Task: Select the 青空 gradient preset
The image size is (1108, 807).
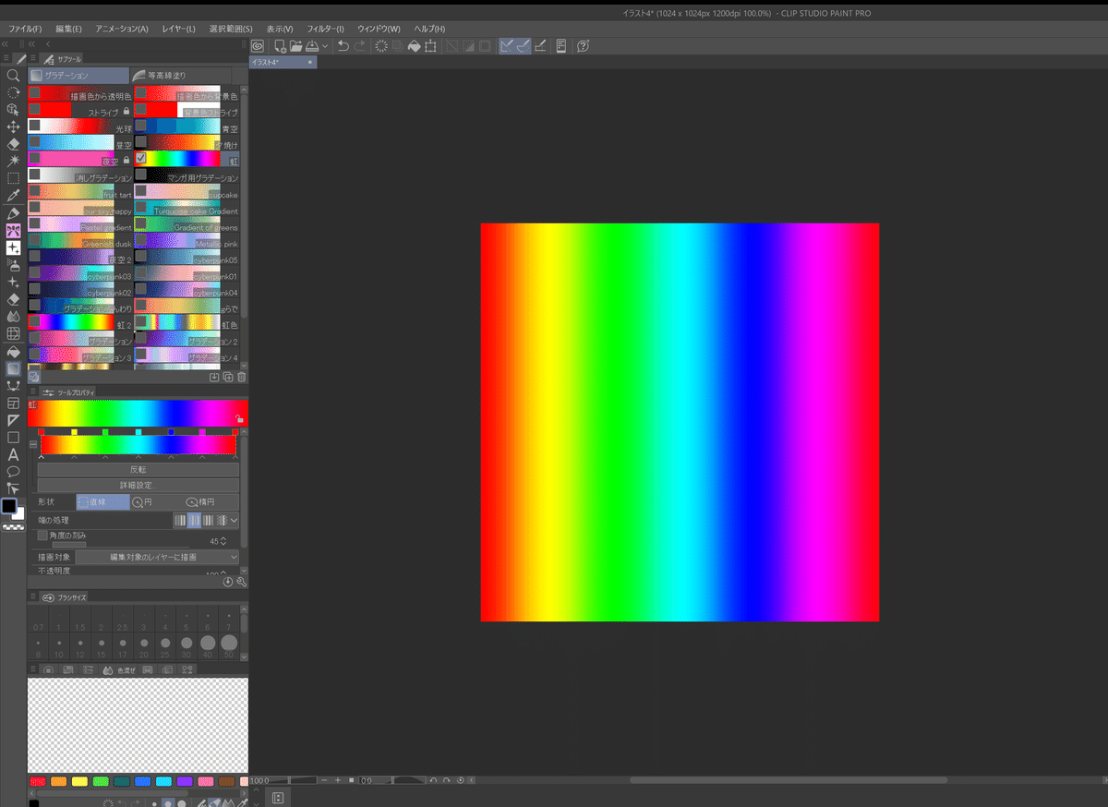Action: pos(187,126)
